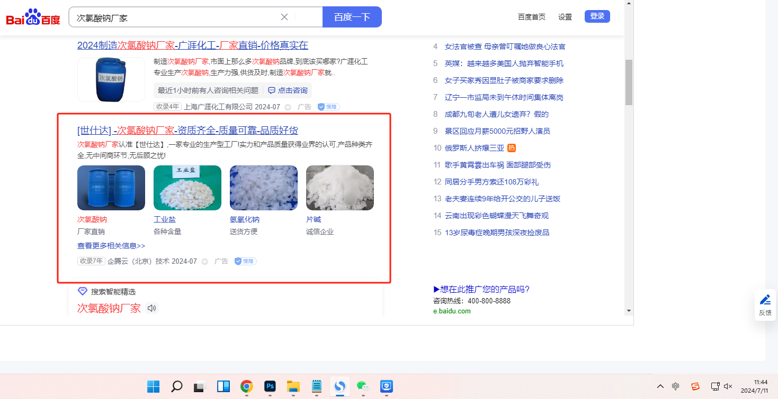
Task: Open hot search 辽宁一市监局未到午休时间集体离岗
Action: (504, 97)
